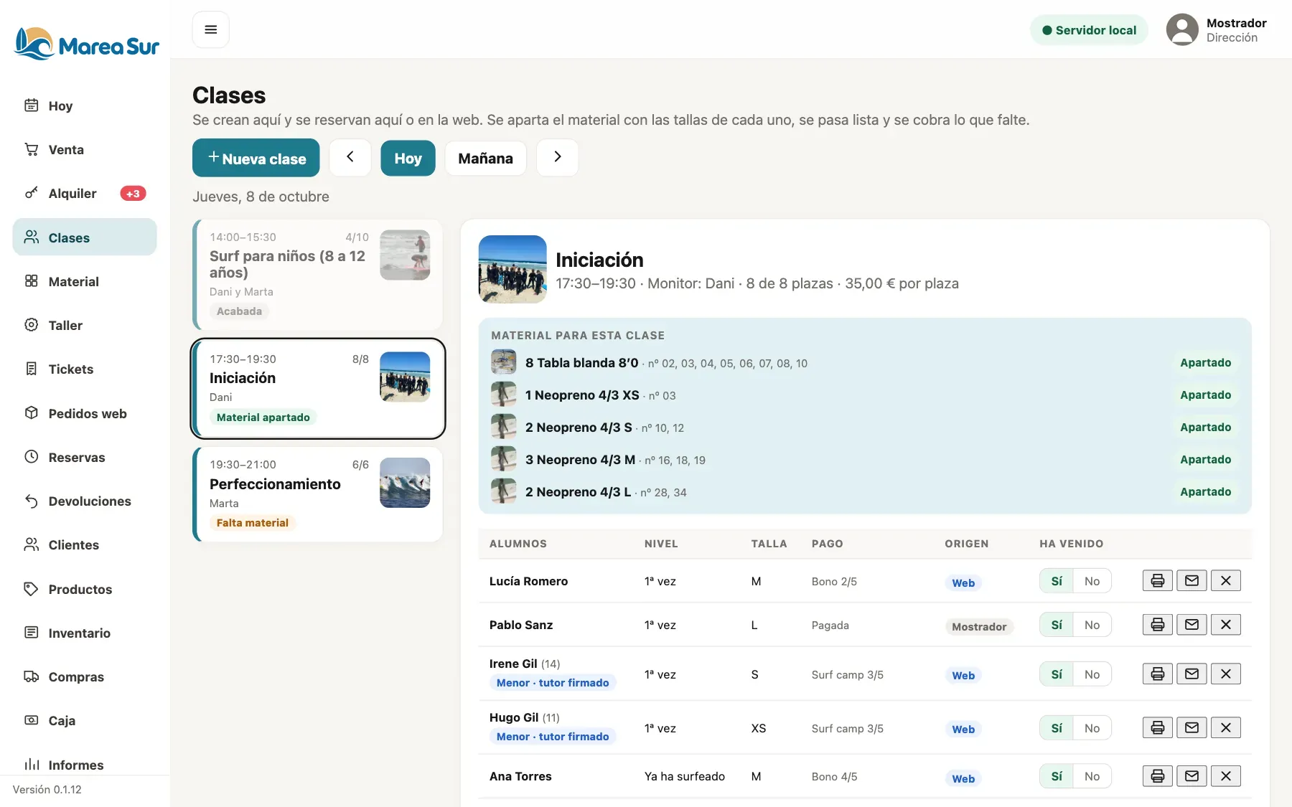Set Pablo Sanz attendance to Sí
Viewport: 1292px width, 807px height.
coord(1057,625)
